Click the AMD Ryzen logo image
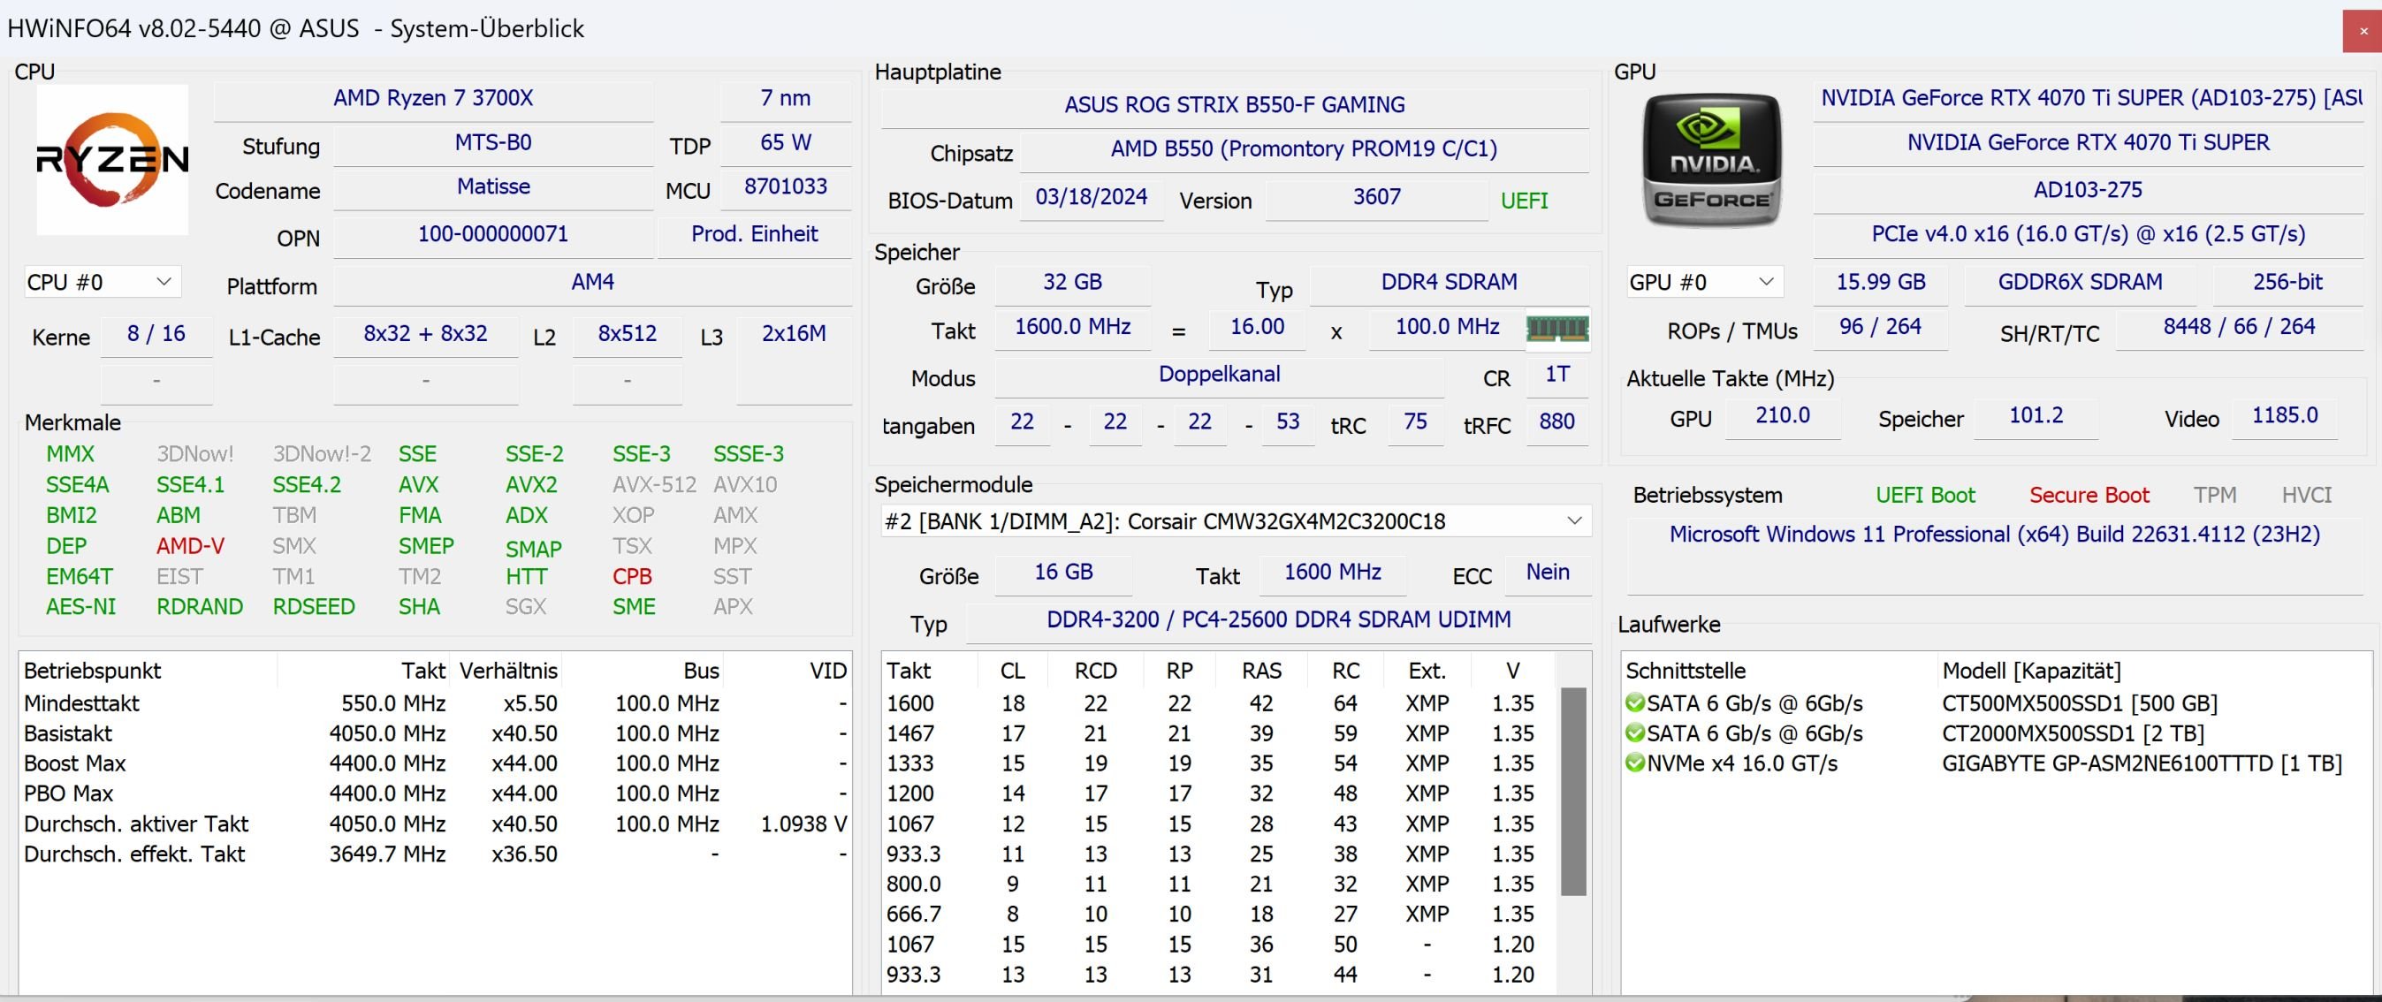Viewport: 2382px width, 1002px height. [x=112, y=159]
